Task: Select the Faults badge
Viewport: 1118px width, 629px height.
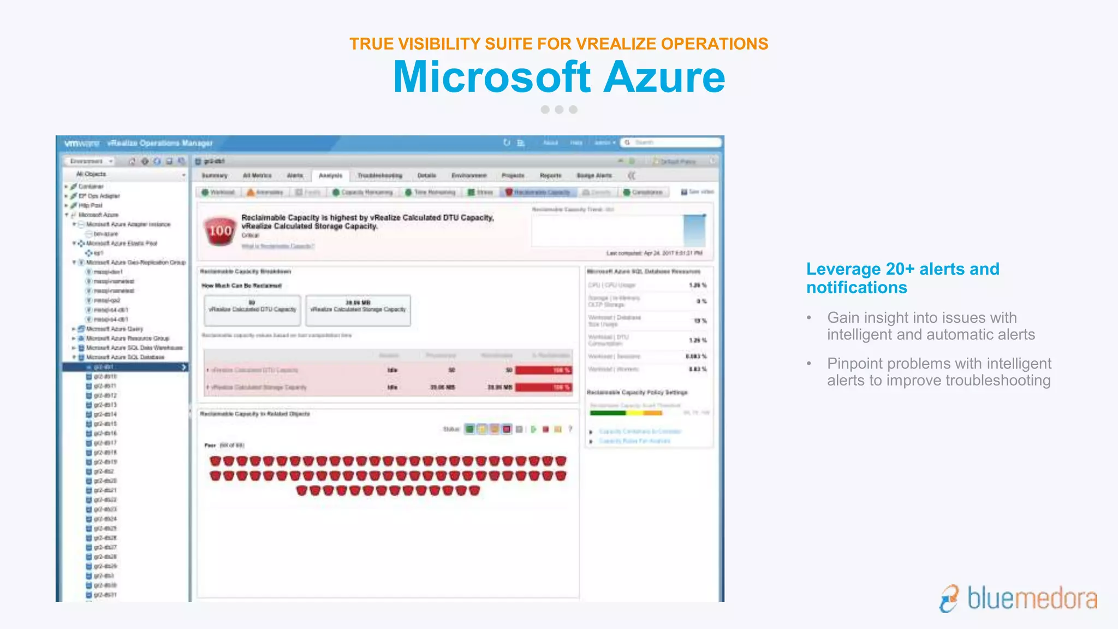Action: point(308,192)
